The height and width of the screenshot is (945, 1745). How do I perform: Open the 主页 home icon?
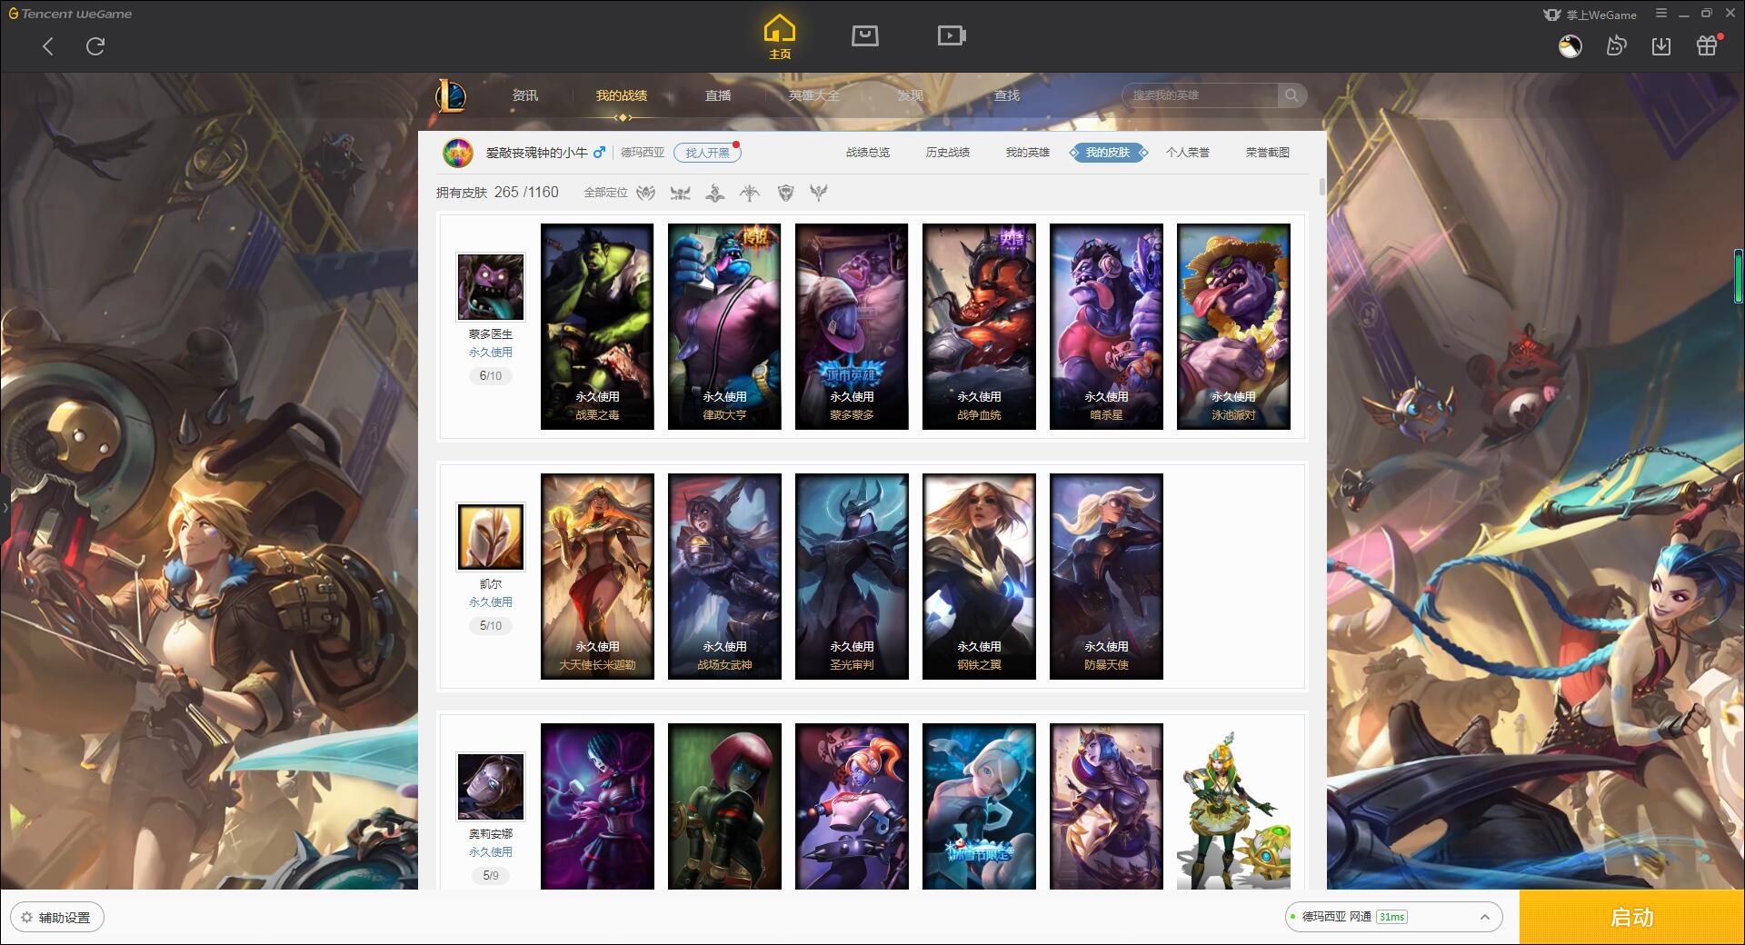coord(779,37)
